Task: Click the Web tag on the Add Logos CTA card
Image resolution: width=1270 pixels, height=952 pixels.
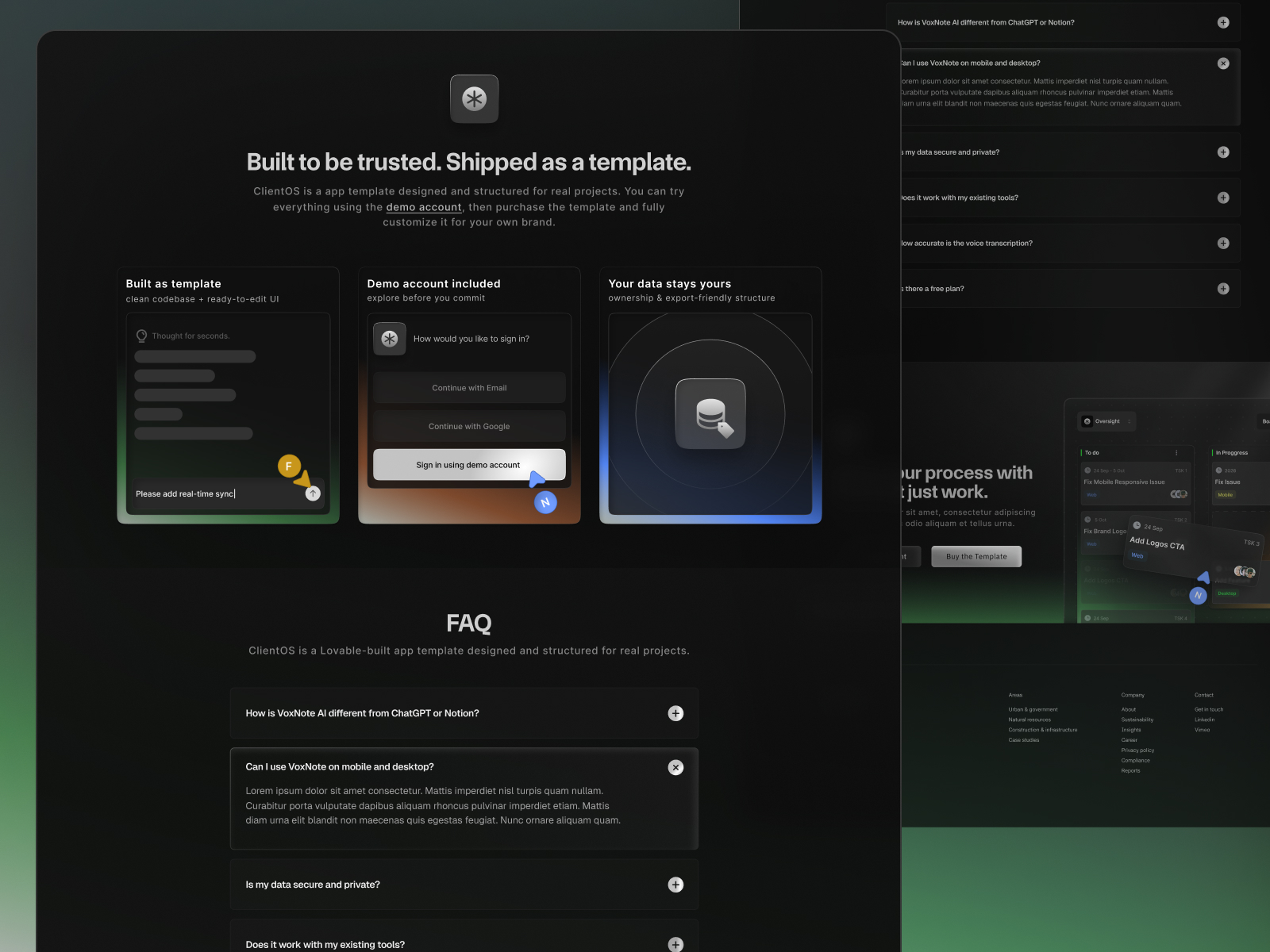Action: pyautogui.click(x=1137, y=555)
